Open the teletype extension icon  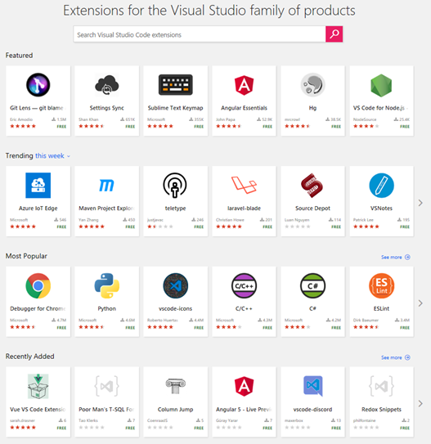tap(175, 185)
